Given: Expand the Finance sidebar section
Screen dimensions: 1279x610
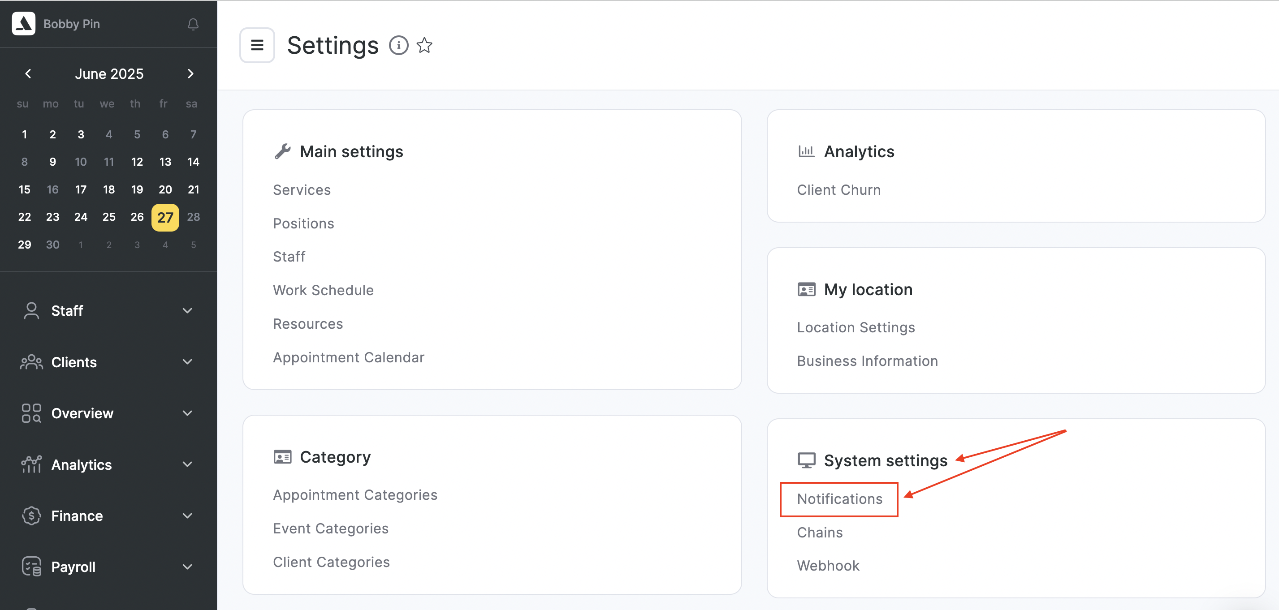Looking at the screenshot, I should point(187,515).
